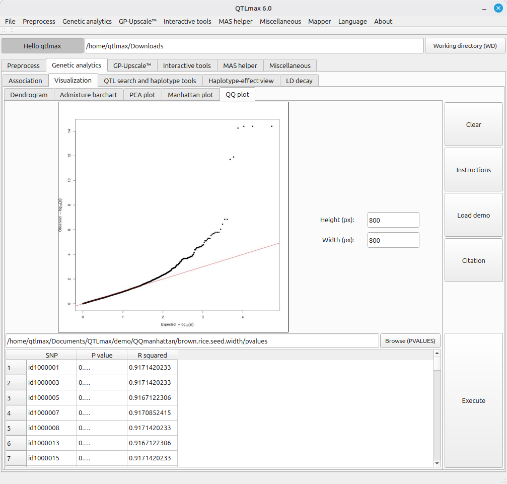The height and width of the screenshot is (484, 507).
Task: Click Browse (PVALUES) button
Action: 410,341
